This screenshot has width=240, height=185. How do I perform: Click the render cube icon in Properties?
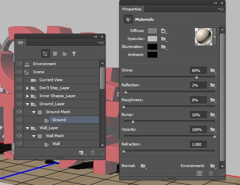[199, 173]
